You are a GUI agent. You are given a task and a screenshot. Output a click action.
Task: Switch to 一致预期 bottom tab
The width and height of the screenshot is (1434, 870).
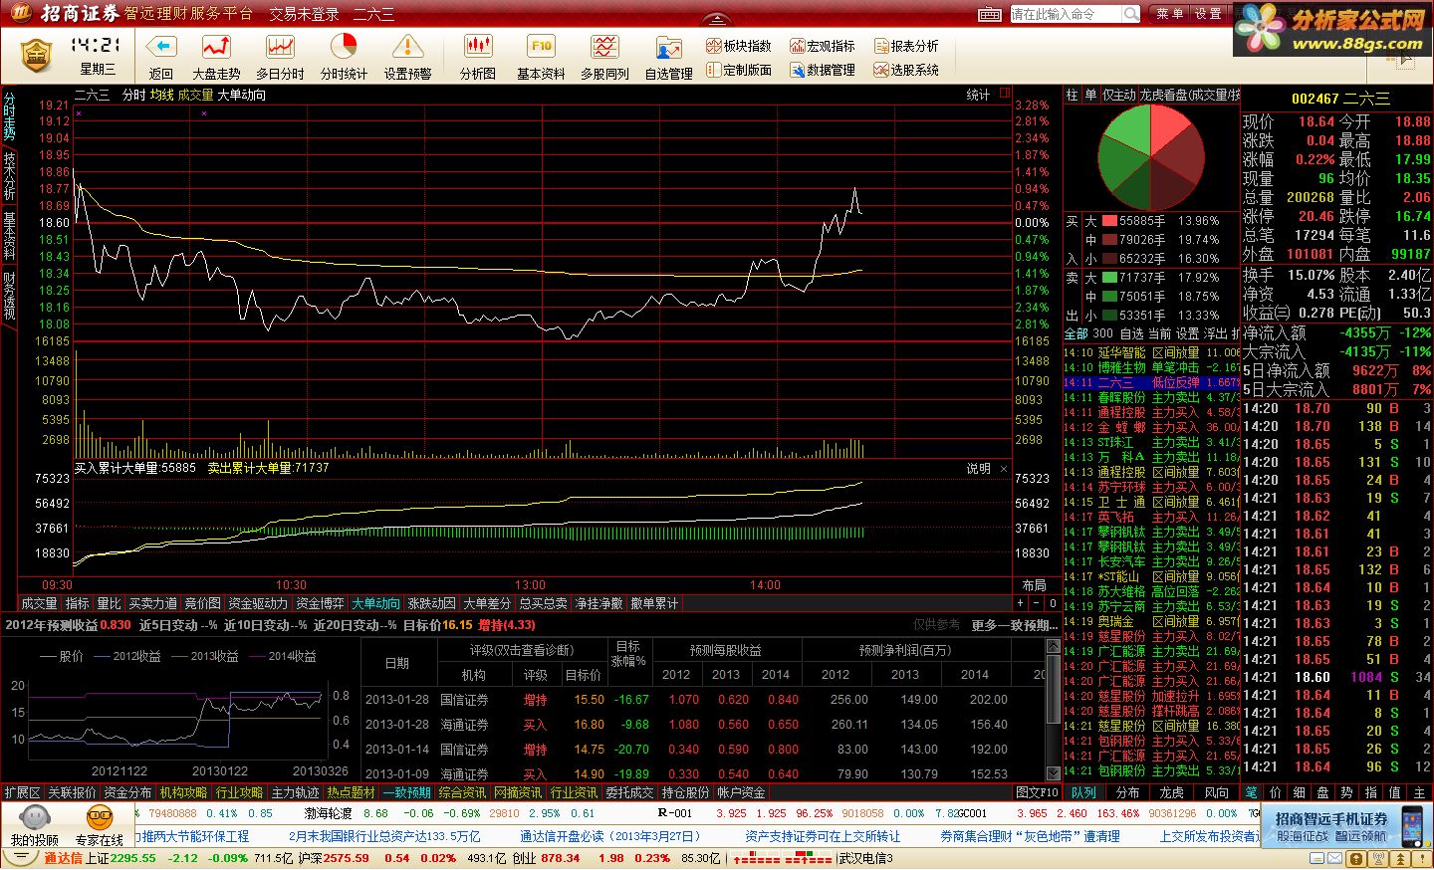point(407,792)
